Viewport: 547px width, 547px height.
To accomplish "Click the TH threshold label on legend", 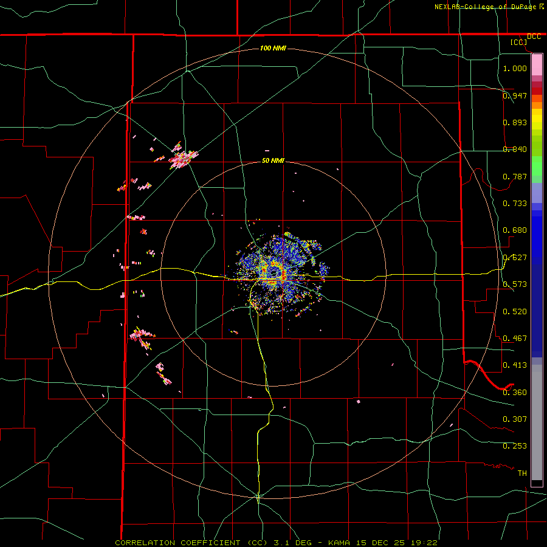I will 522,473.
